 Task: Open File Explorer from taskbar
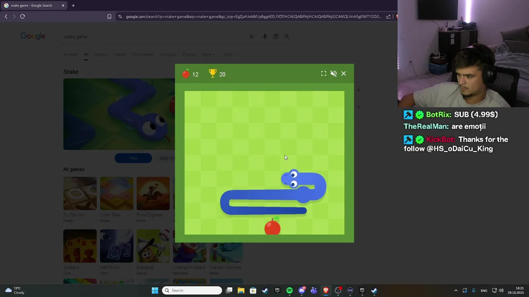coord(241,290)
